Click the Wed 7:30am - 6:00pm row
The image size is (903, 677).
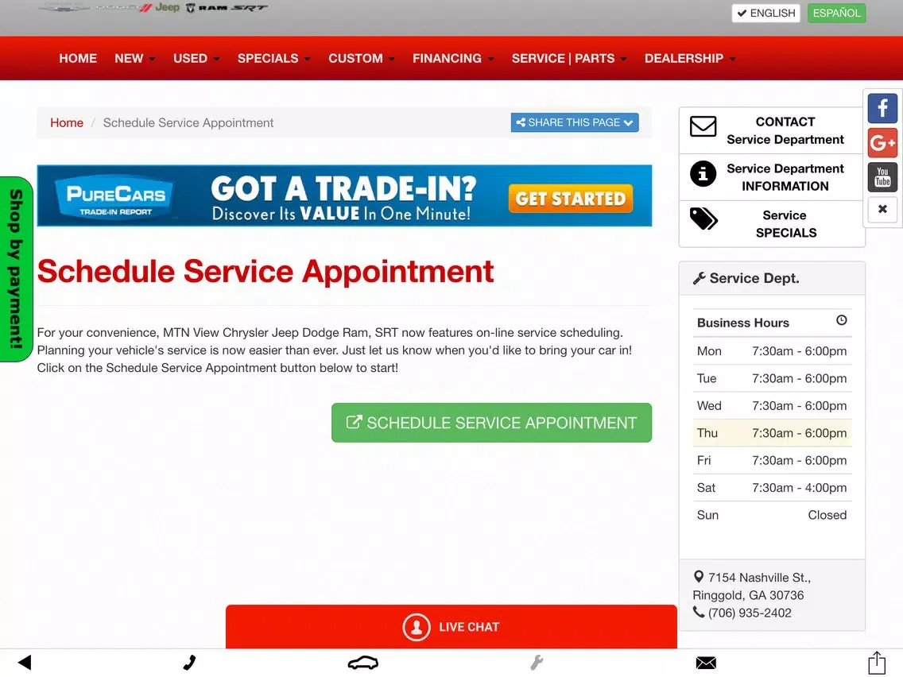pyautogui.click(x=772, y=405)
